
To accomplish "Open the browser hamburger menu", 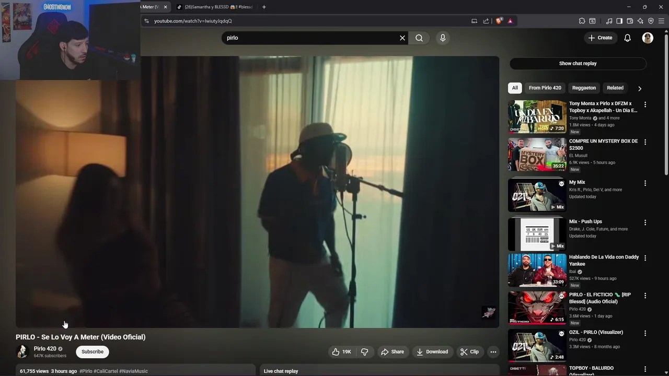I will click(661, 21).
